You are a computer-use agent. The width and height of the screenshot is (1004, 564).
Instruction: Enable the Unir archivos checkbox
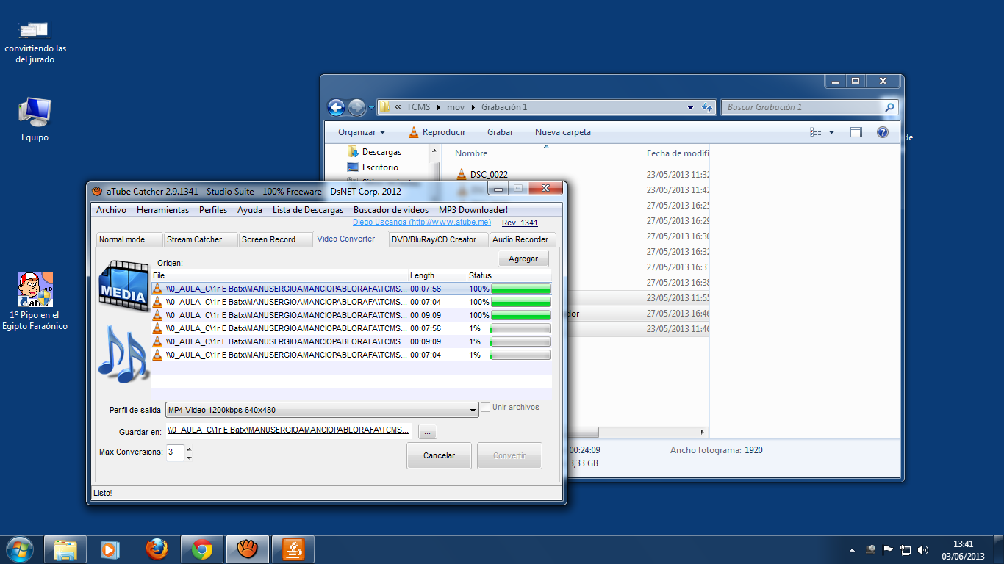pos(485,408)
